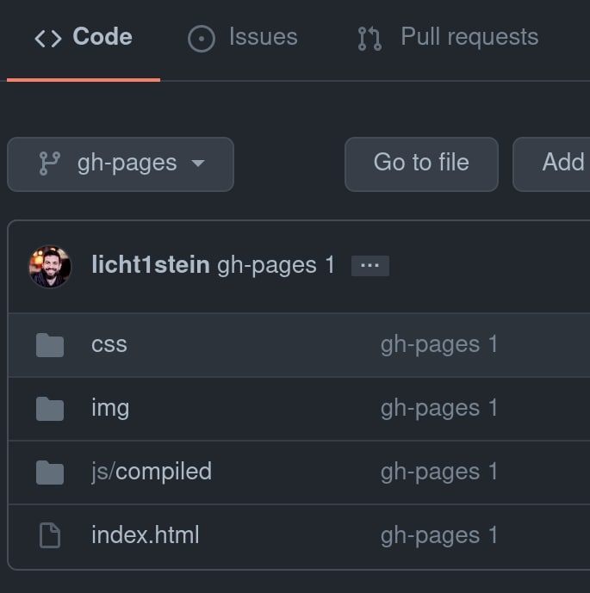Click the index.html file icon

coord(50,536)
